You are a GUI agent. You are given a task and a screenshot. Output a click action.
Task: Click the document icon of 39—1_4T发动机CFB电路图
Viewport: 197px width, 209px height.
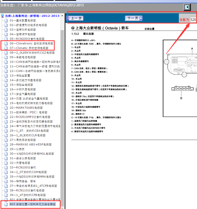pos(6,195)
